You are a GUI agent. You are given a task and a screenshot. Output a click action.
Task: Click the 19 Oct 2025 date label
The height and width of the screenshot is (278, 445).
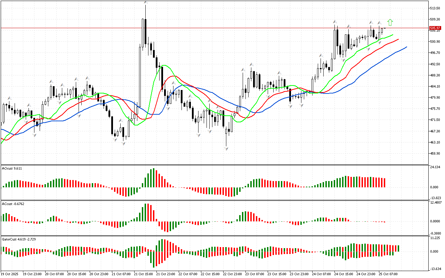(10, 274)
